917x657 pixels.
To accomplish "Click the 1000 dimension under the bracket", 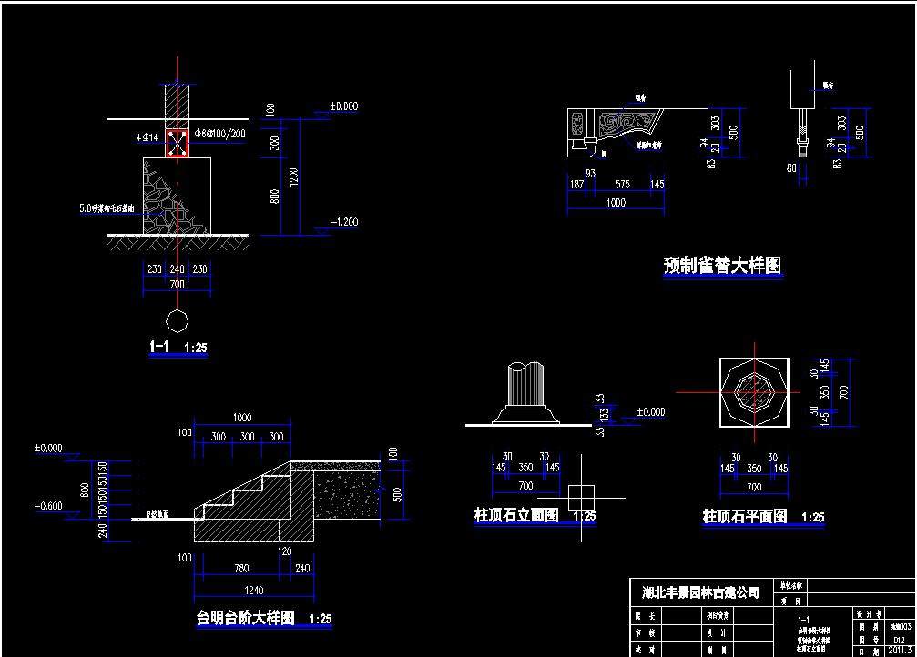I will 616,203.
